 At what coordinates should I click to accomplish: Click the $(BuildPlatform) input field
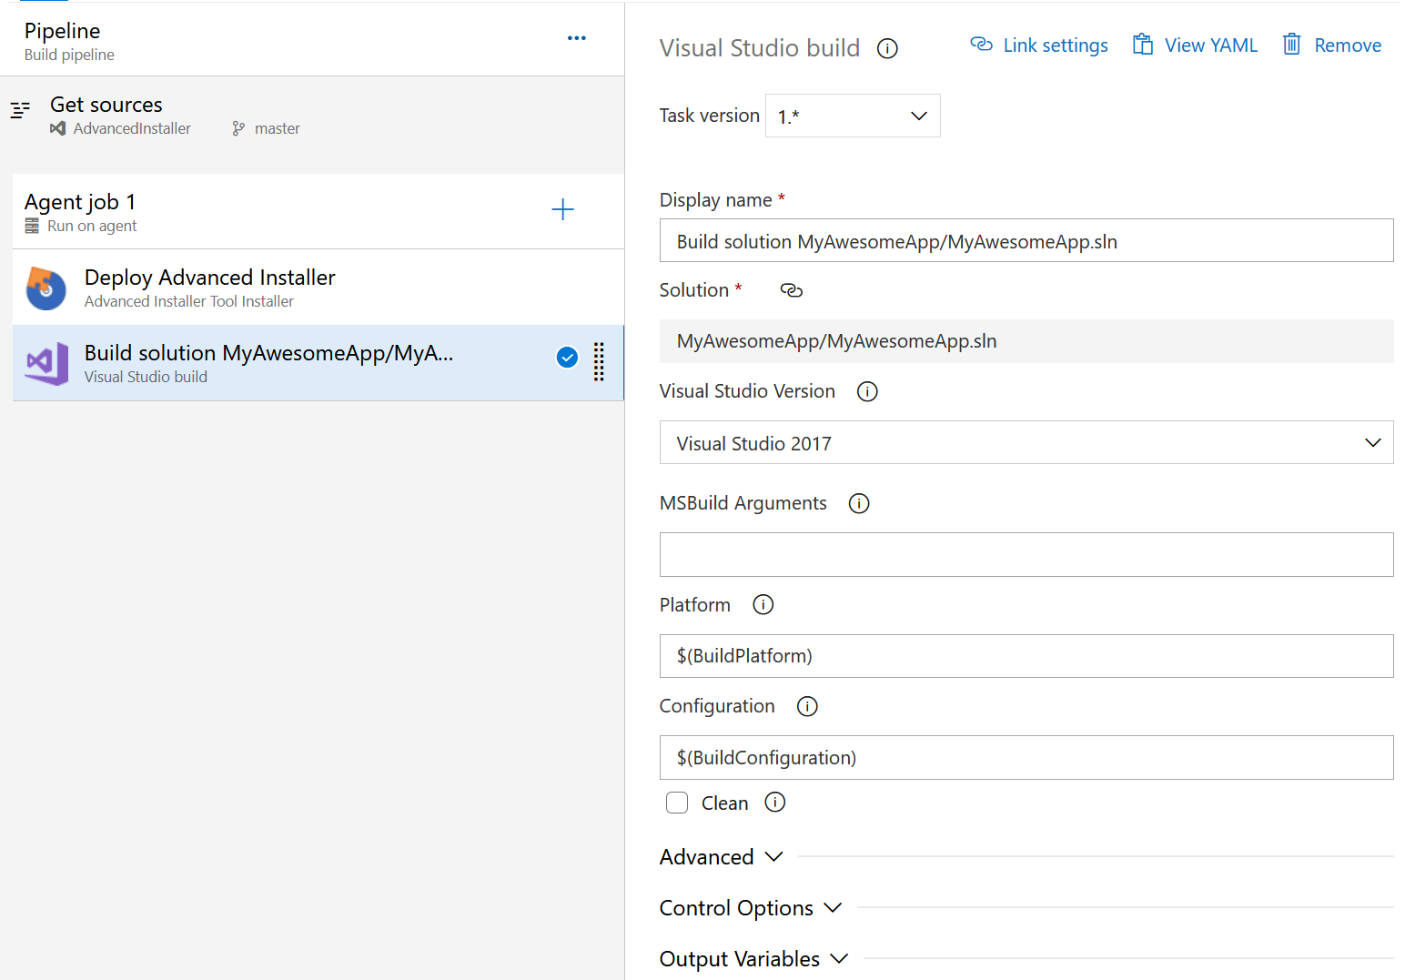(1026, 656)
